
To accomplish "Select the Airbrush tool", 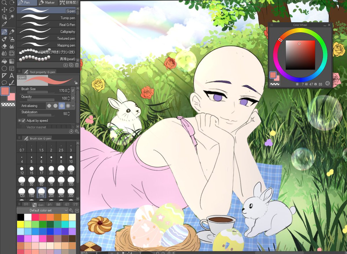I will click(12, 39).
